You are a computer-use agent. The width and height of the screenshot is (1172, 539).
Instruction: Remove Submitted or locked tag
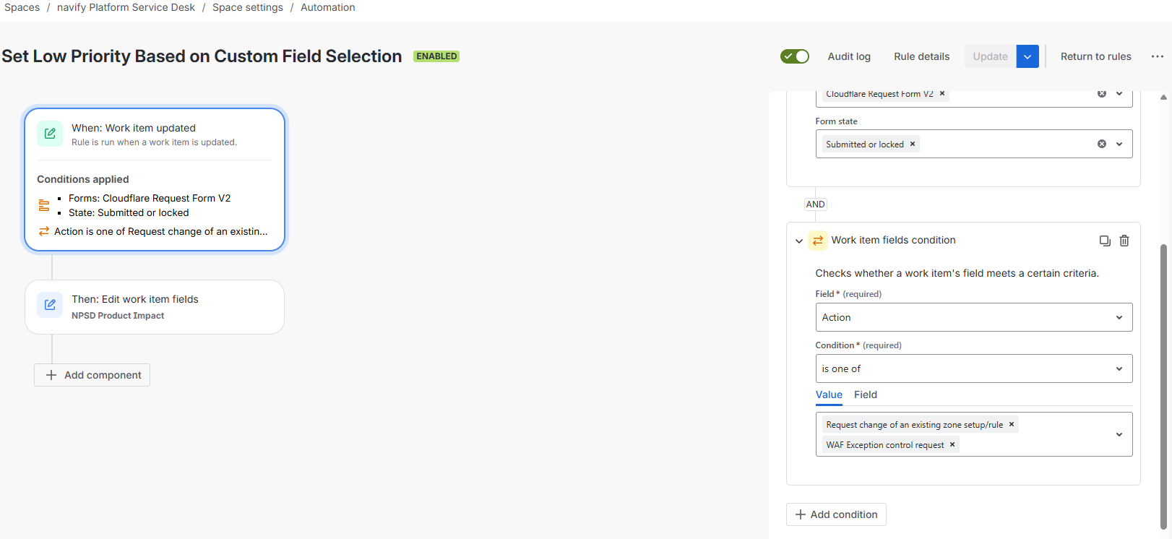point(913,144)
